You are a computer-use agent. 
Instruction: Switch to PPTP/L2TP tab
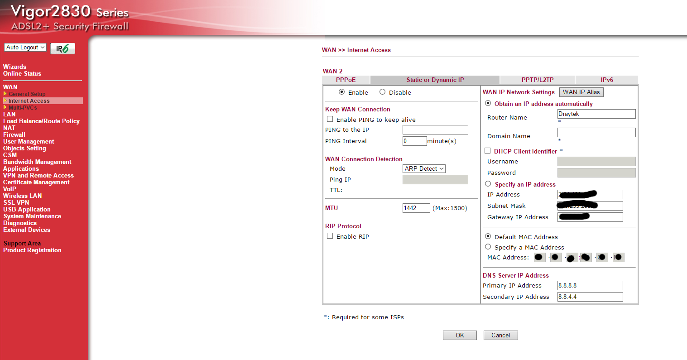coord(538,80)
